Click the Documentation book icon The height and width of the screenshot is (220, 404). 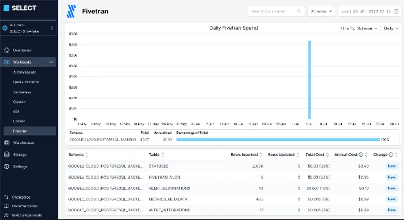click(x=6, y=206)
